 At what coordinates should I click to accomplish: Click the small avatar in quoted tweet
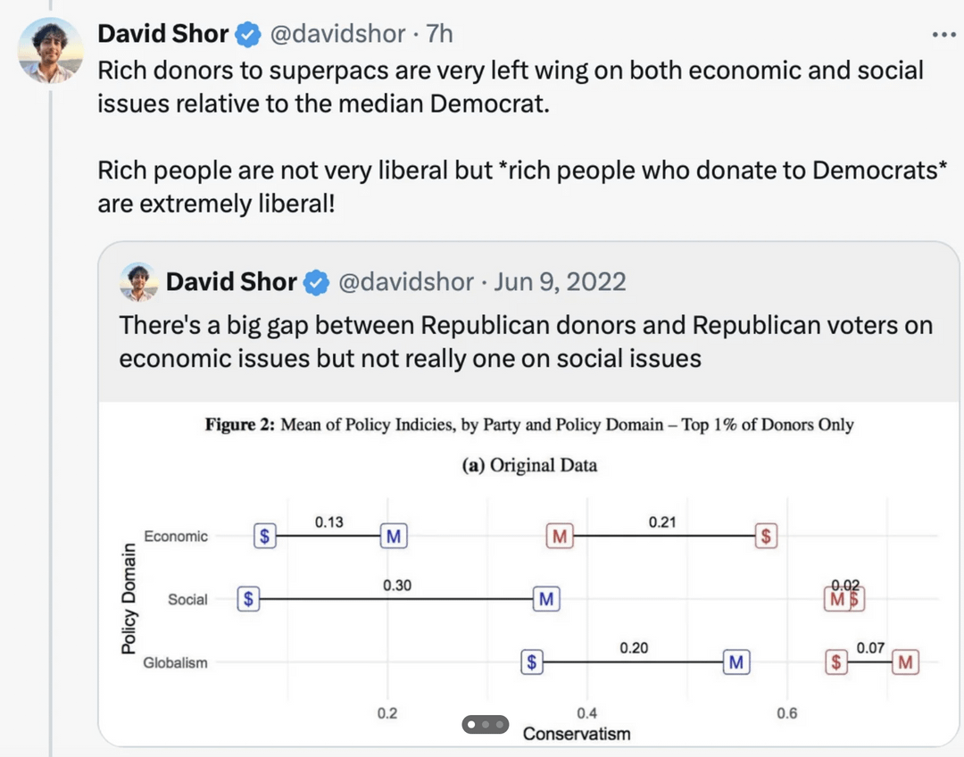coord(138,282)
